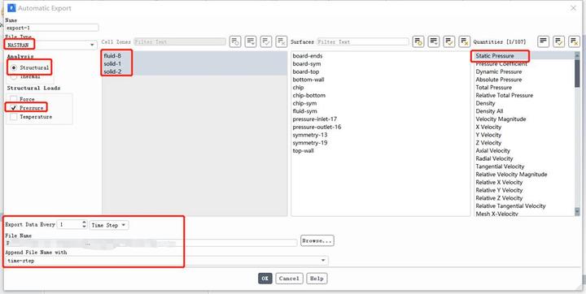Click Cell Zones deselect all shown icon
Screen dimensions: 586x294
coord(282,41)
